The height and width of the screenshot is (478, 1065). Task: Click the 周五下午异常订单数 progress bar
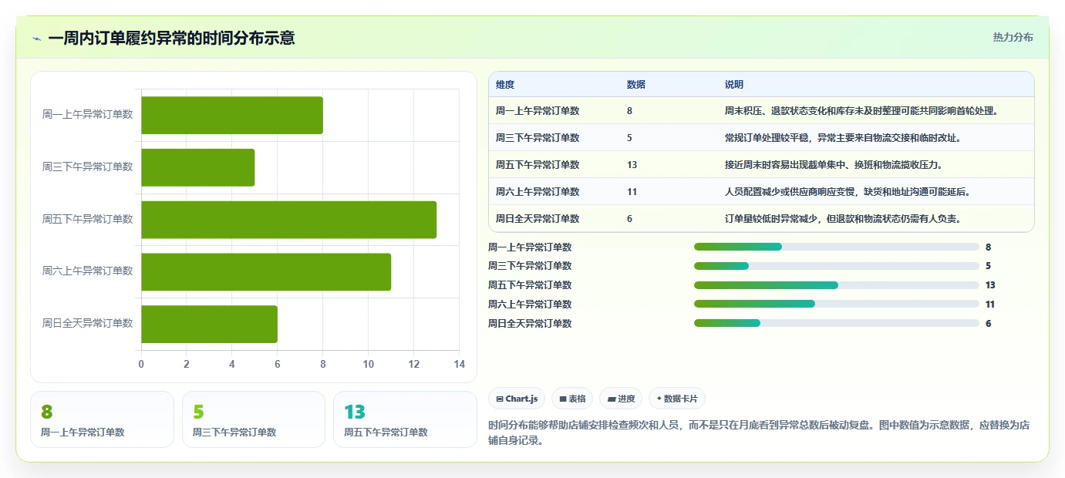pos(837,285)
